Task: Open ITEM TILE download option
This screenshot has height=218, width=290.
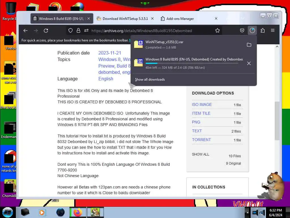Action: 201,113
